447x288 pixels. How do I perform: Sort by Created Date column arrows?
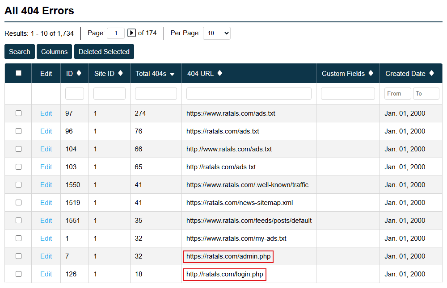(432, 73)
